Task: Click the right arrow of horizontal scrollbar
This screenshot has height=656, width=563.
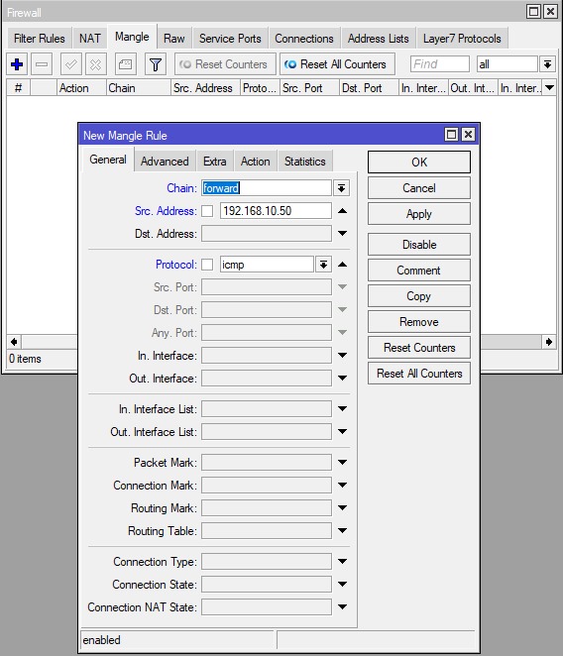Action: click(x=549, y=342)
